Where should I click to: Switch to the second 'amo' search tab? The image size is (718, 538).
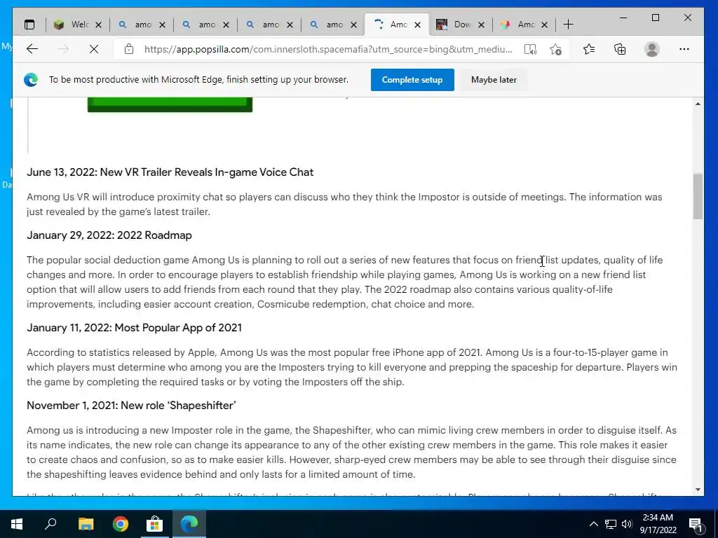click(x=205, y=25)
